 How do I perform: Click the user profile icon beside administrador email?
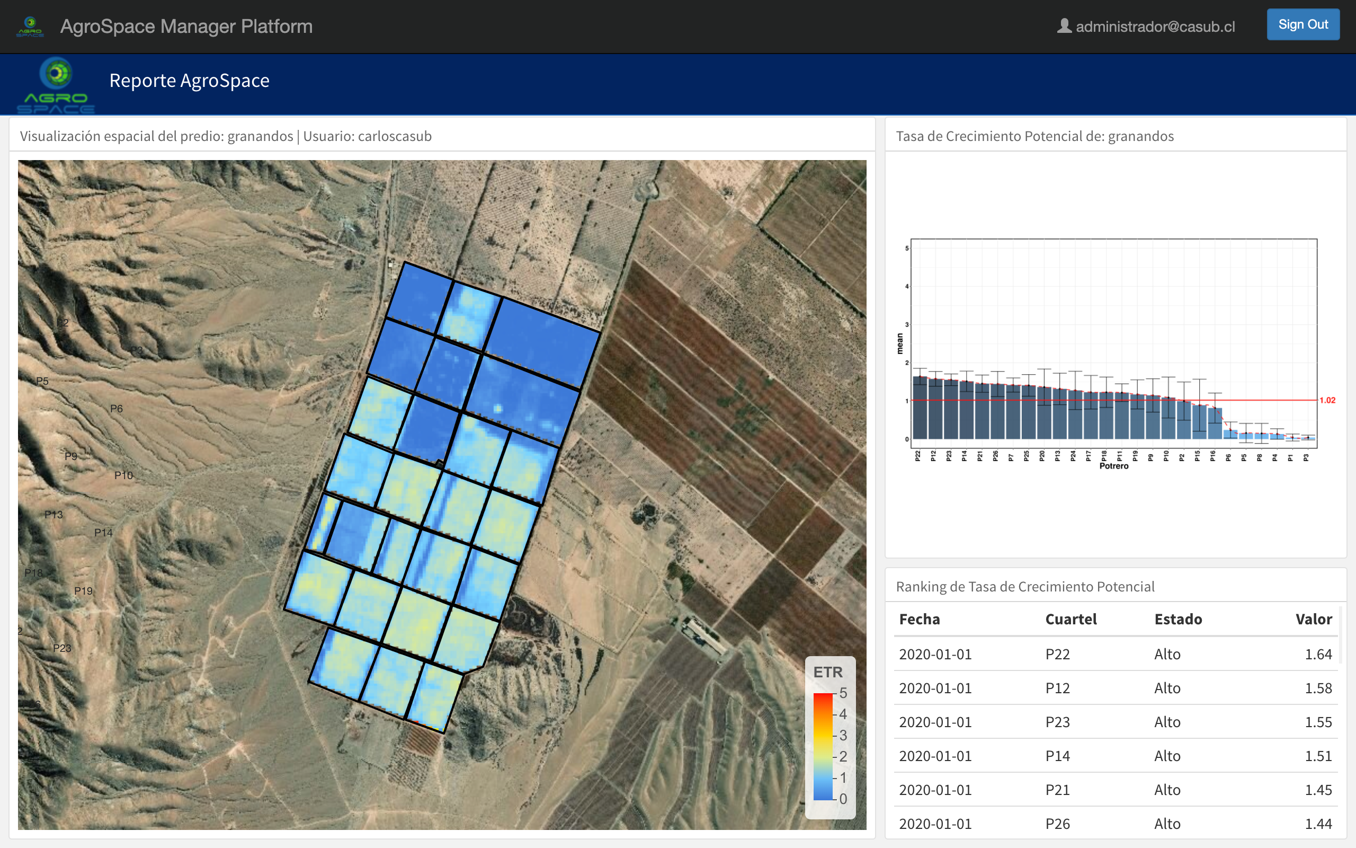pos(1064,26)
